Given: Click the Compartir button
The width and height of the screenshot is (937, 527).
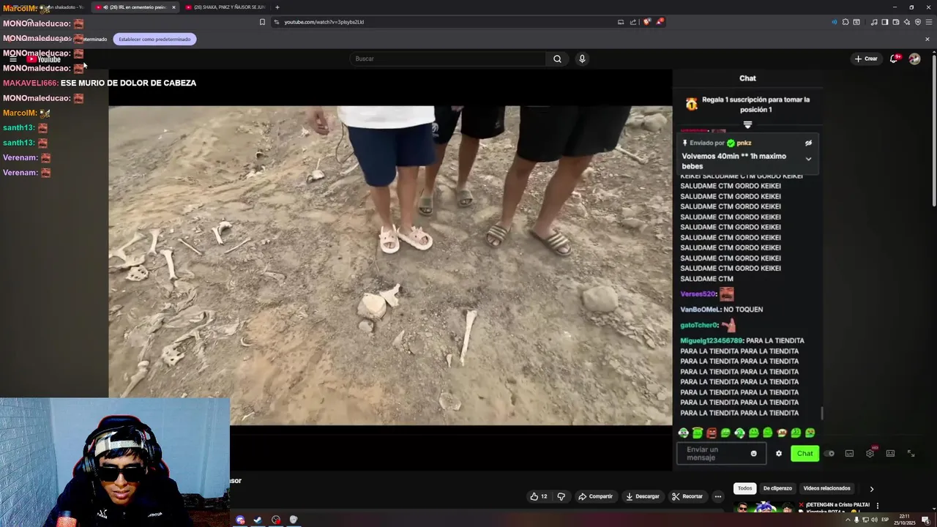Looking at the screenshot, I should [595, 496].
